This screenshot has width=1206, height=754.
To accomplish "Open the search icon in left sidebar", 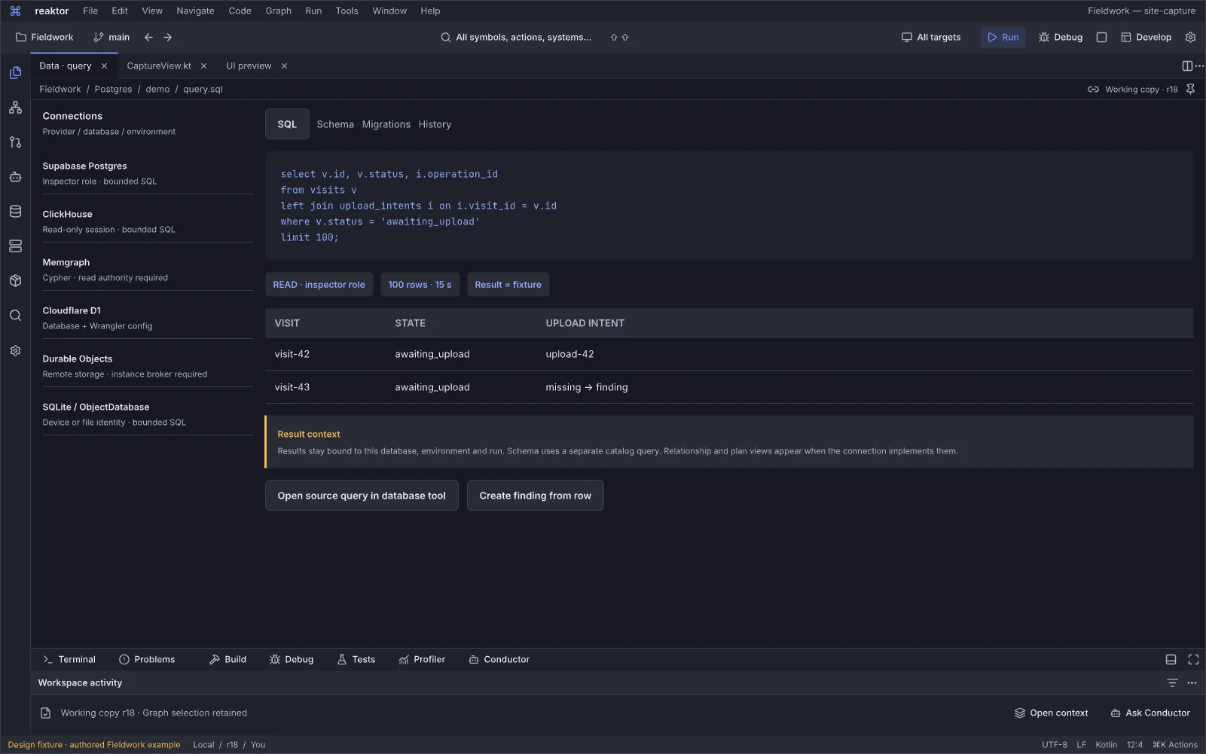I will click(x=15, y=316).
